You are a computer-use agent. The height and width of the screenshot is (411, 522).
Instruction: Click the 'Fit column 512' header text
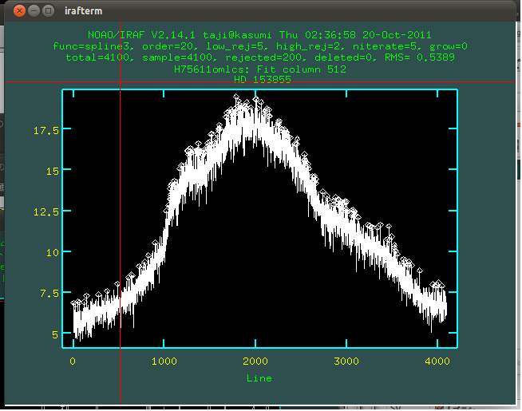pyautogui.click(x=302, y=69)
